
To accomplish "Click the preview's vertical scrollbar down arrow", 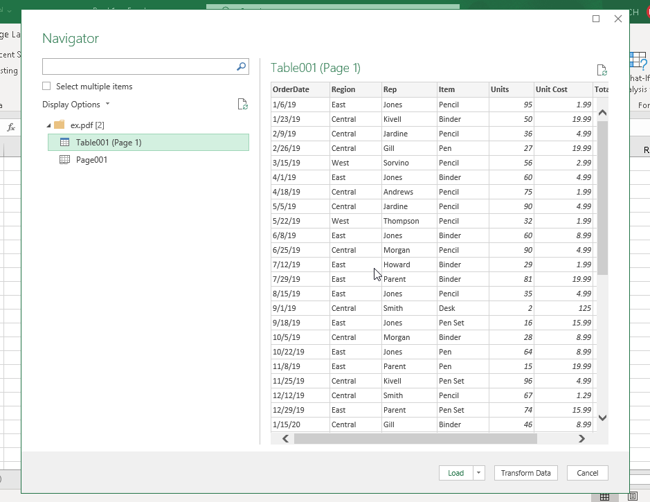I will point(602,418).
